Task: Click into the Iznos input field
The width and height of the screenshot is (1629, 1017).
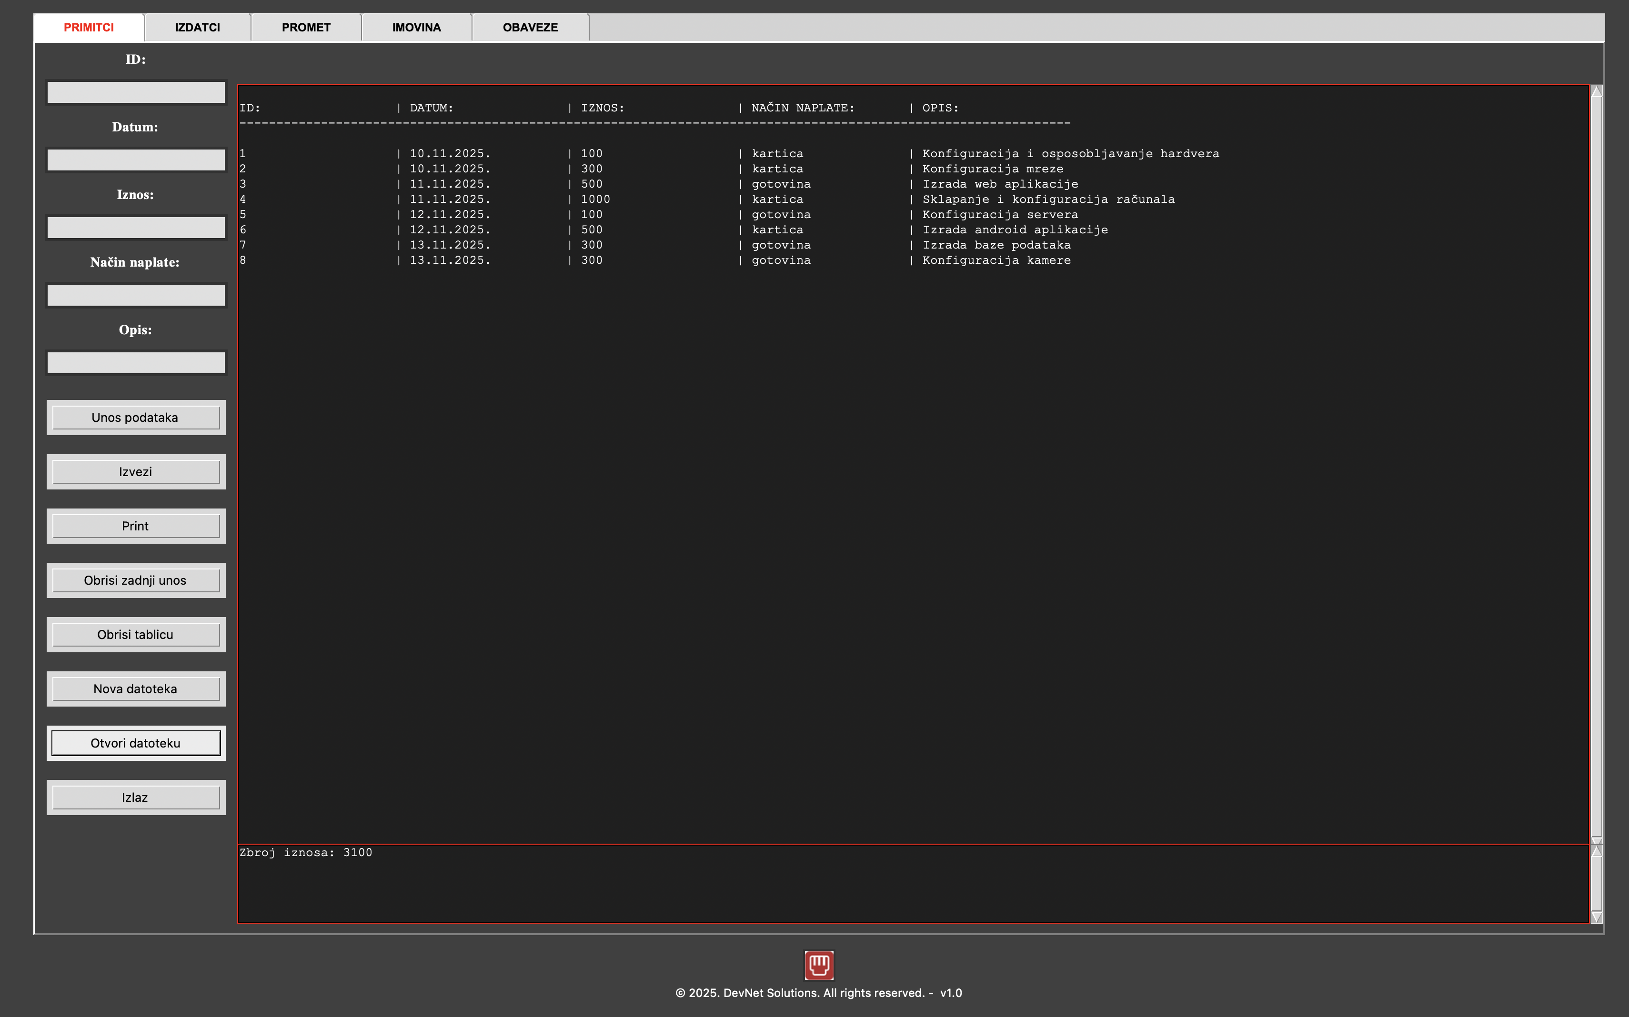Action: coord(136,227)
